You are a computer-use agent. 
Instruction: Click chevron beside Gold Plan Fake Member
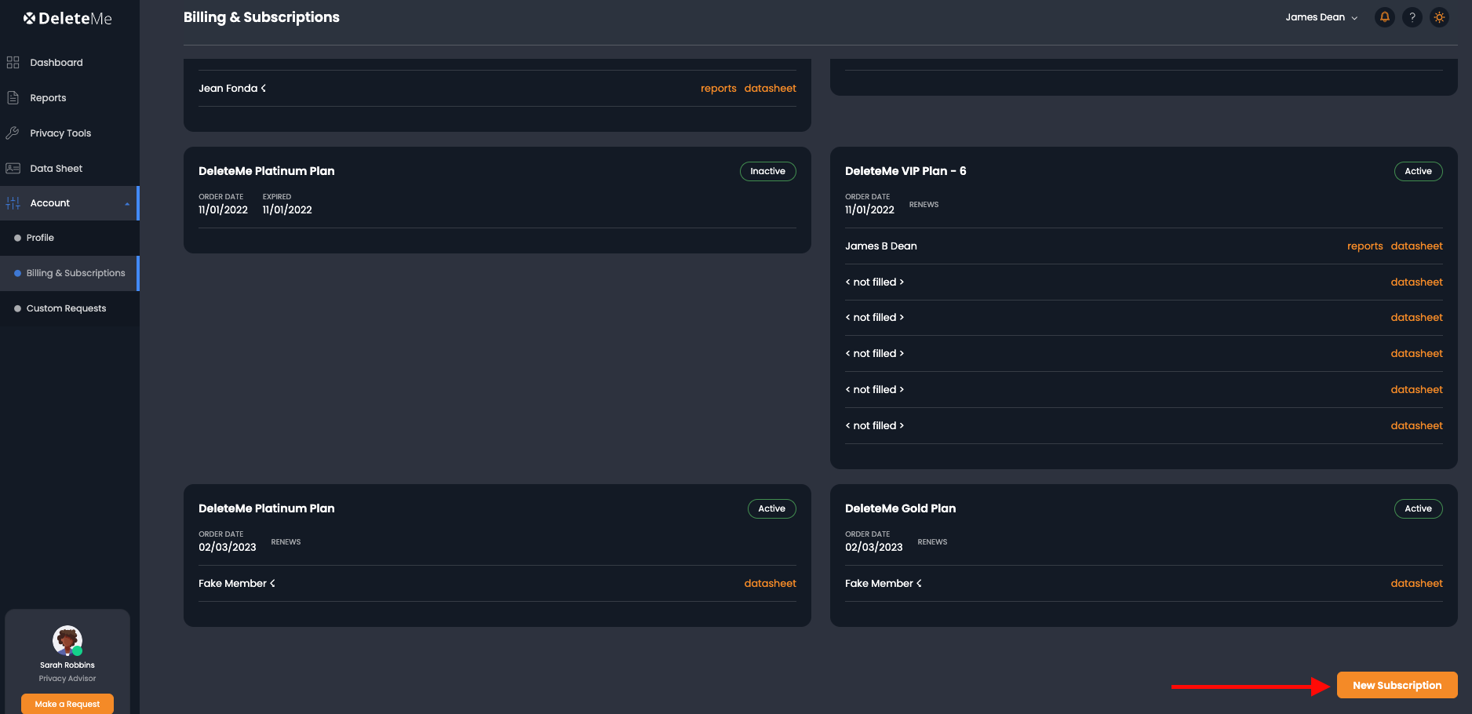coord(919,583)
